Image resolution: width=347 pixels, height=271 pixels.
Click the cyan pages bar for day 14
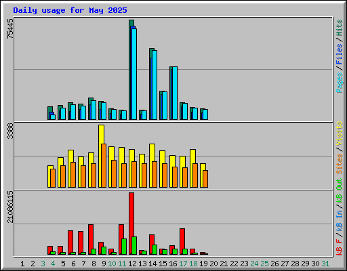click(155, 85)
